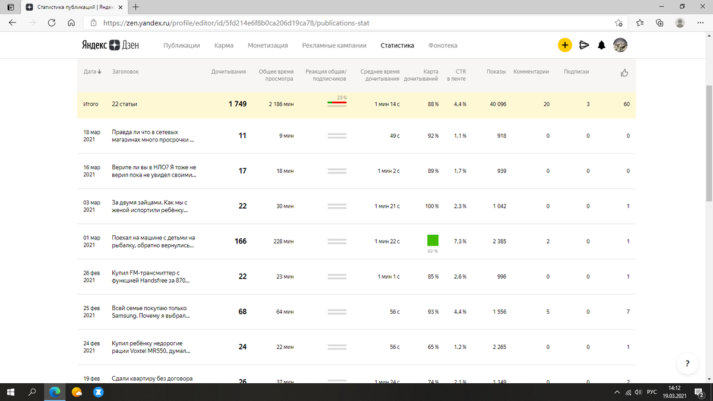Viewport: 713px width, 401px height.
Task: Refresh the page
Action: [x=52, y=23]
